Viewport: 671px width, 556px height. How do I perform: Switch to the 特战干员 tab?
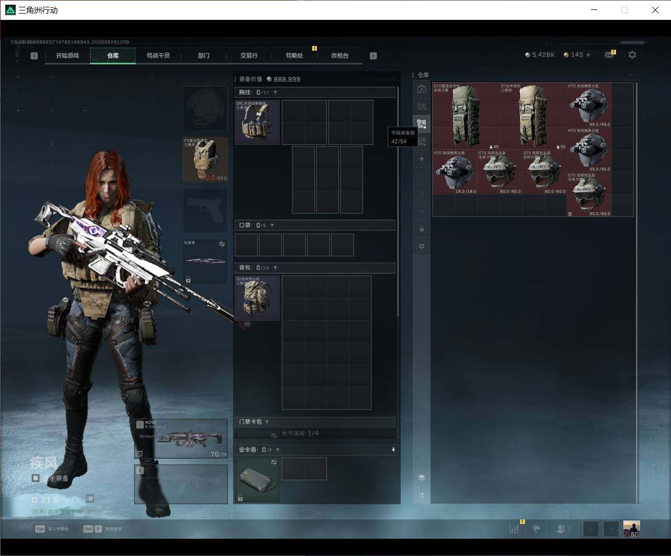pos(158,55)
